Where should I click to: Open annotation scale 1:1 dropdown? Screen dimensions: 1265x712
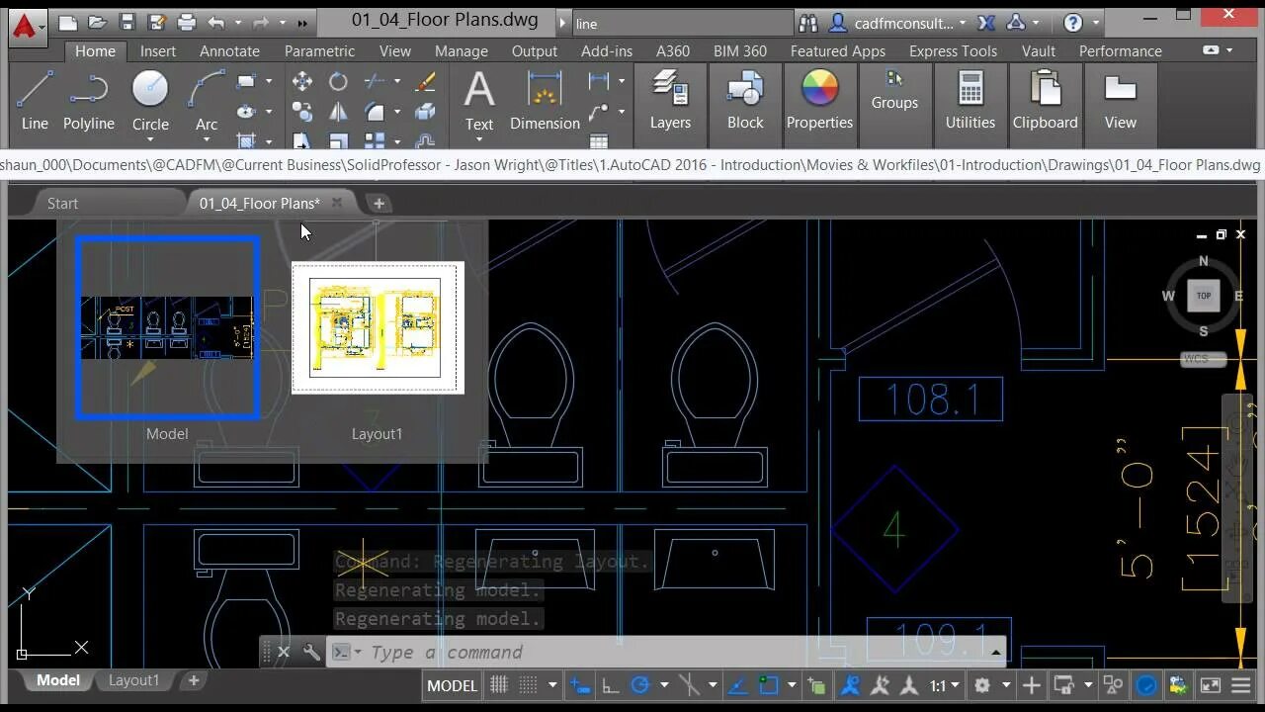(x=945, y=684)
